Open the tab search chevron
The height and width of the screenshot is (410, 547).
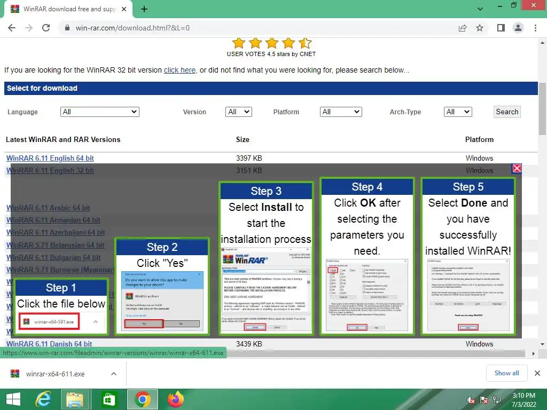point(480,9)
